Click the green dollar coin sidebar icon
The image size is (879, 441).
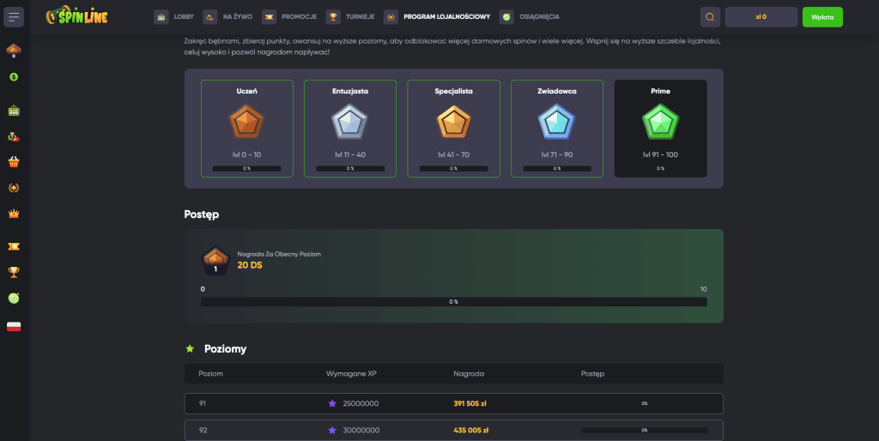14,76
